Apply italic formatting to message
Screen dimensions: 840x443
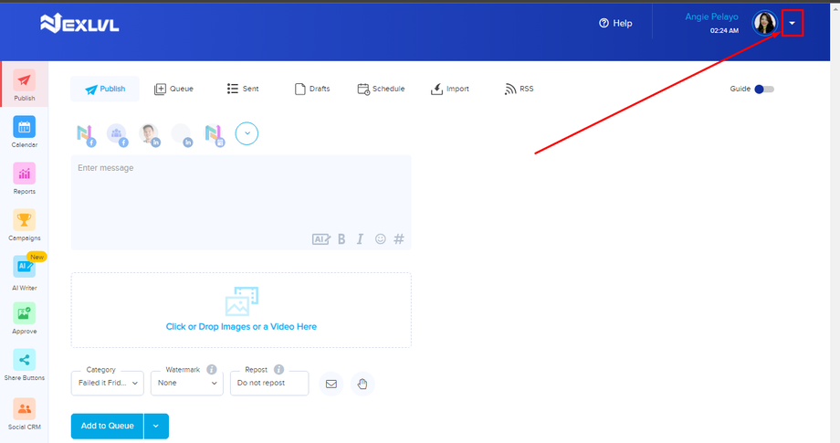360,239
